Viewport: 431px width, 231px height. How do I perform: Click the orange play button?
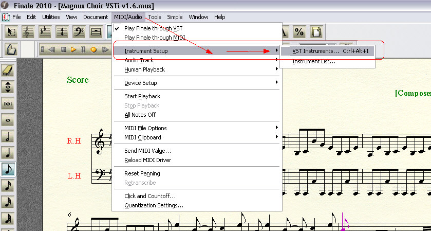coord(73,49)
